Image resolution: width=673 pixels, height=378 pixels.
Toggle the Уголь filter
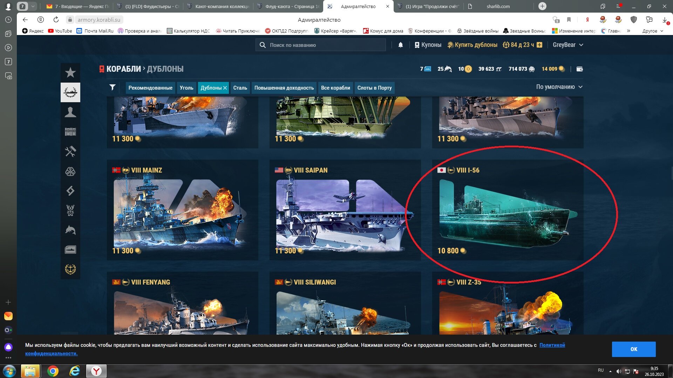point(186,88)
